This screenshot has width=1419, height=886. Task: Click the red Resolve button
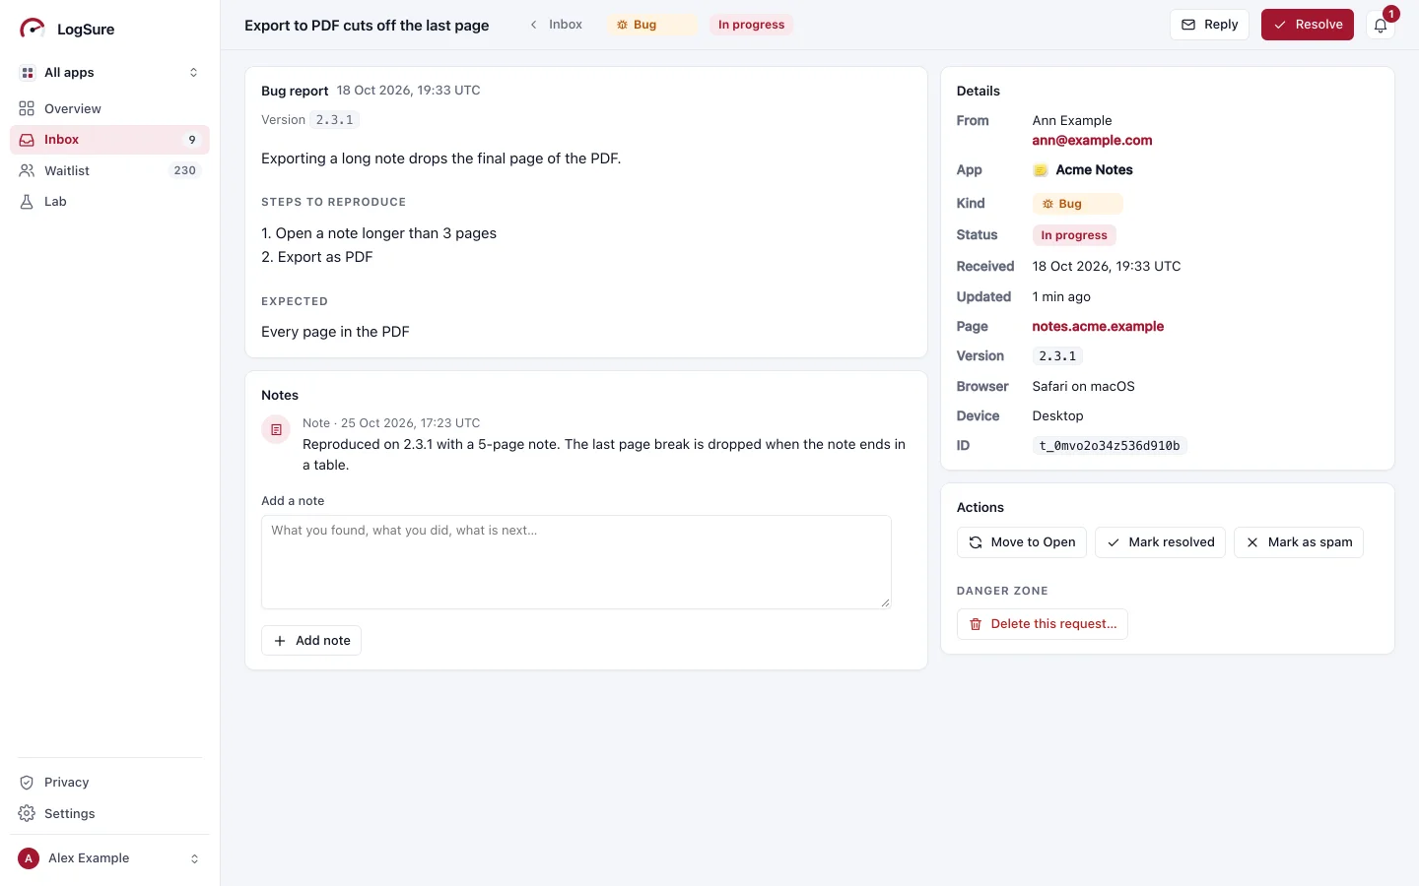click(x=1308, y=25)
